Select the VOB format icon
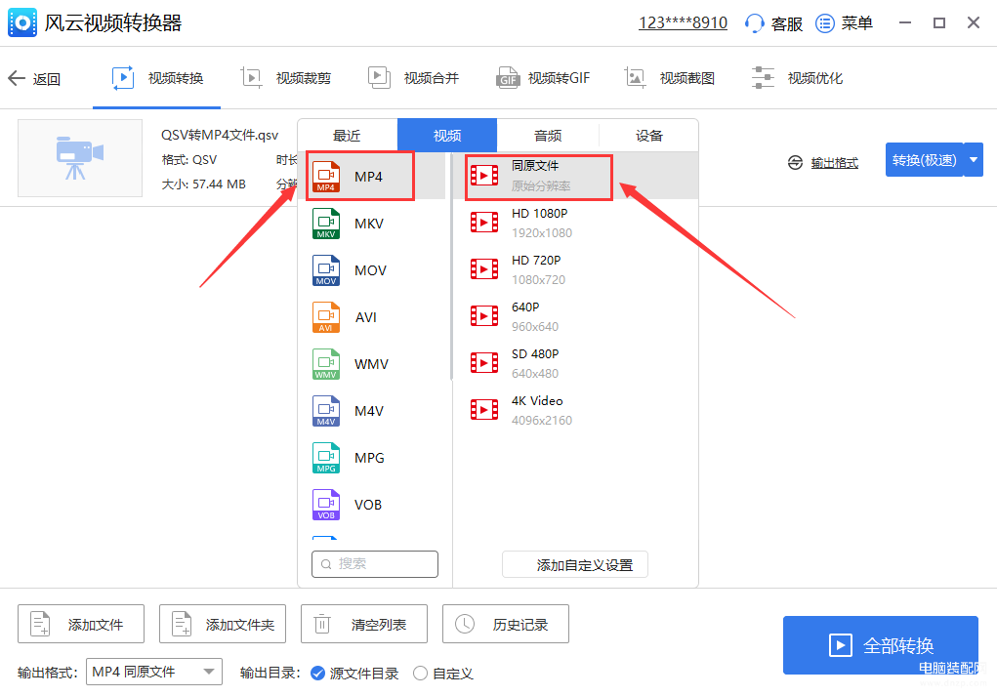 click(325, 505)
